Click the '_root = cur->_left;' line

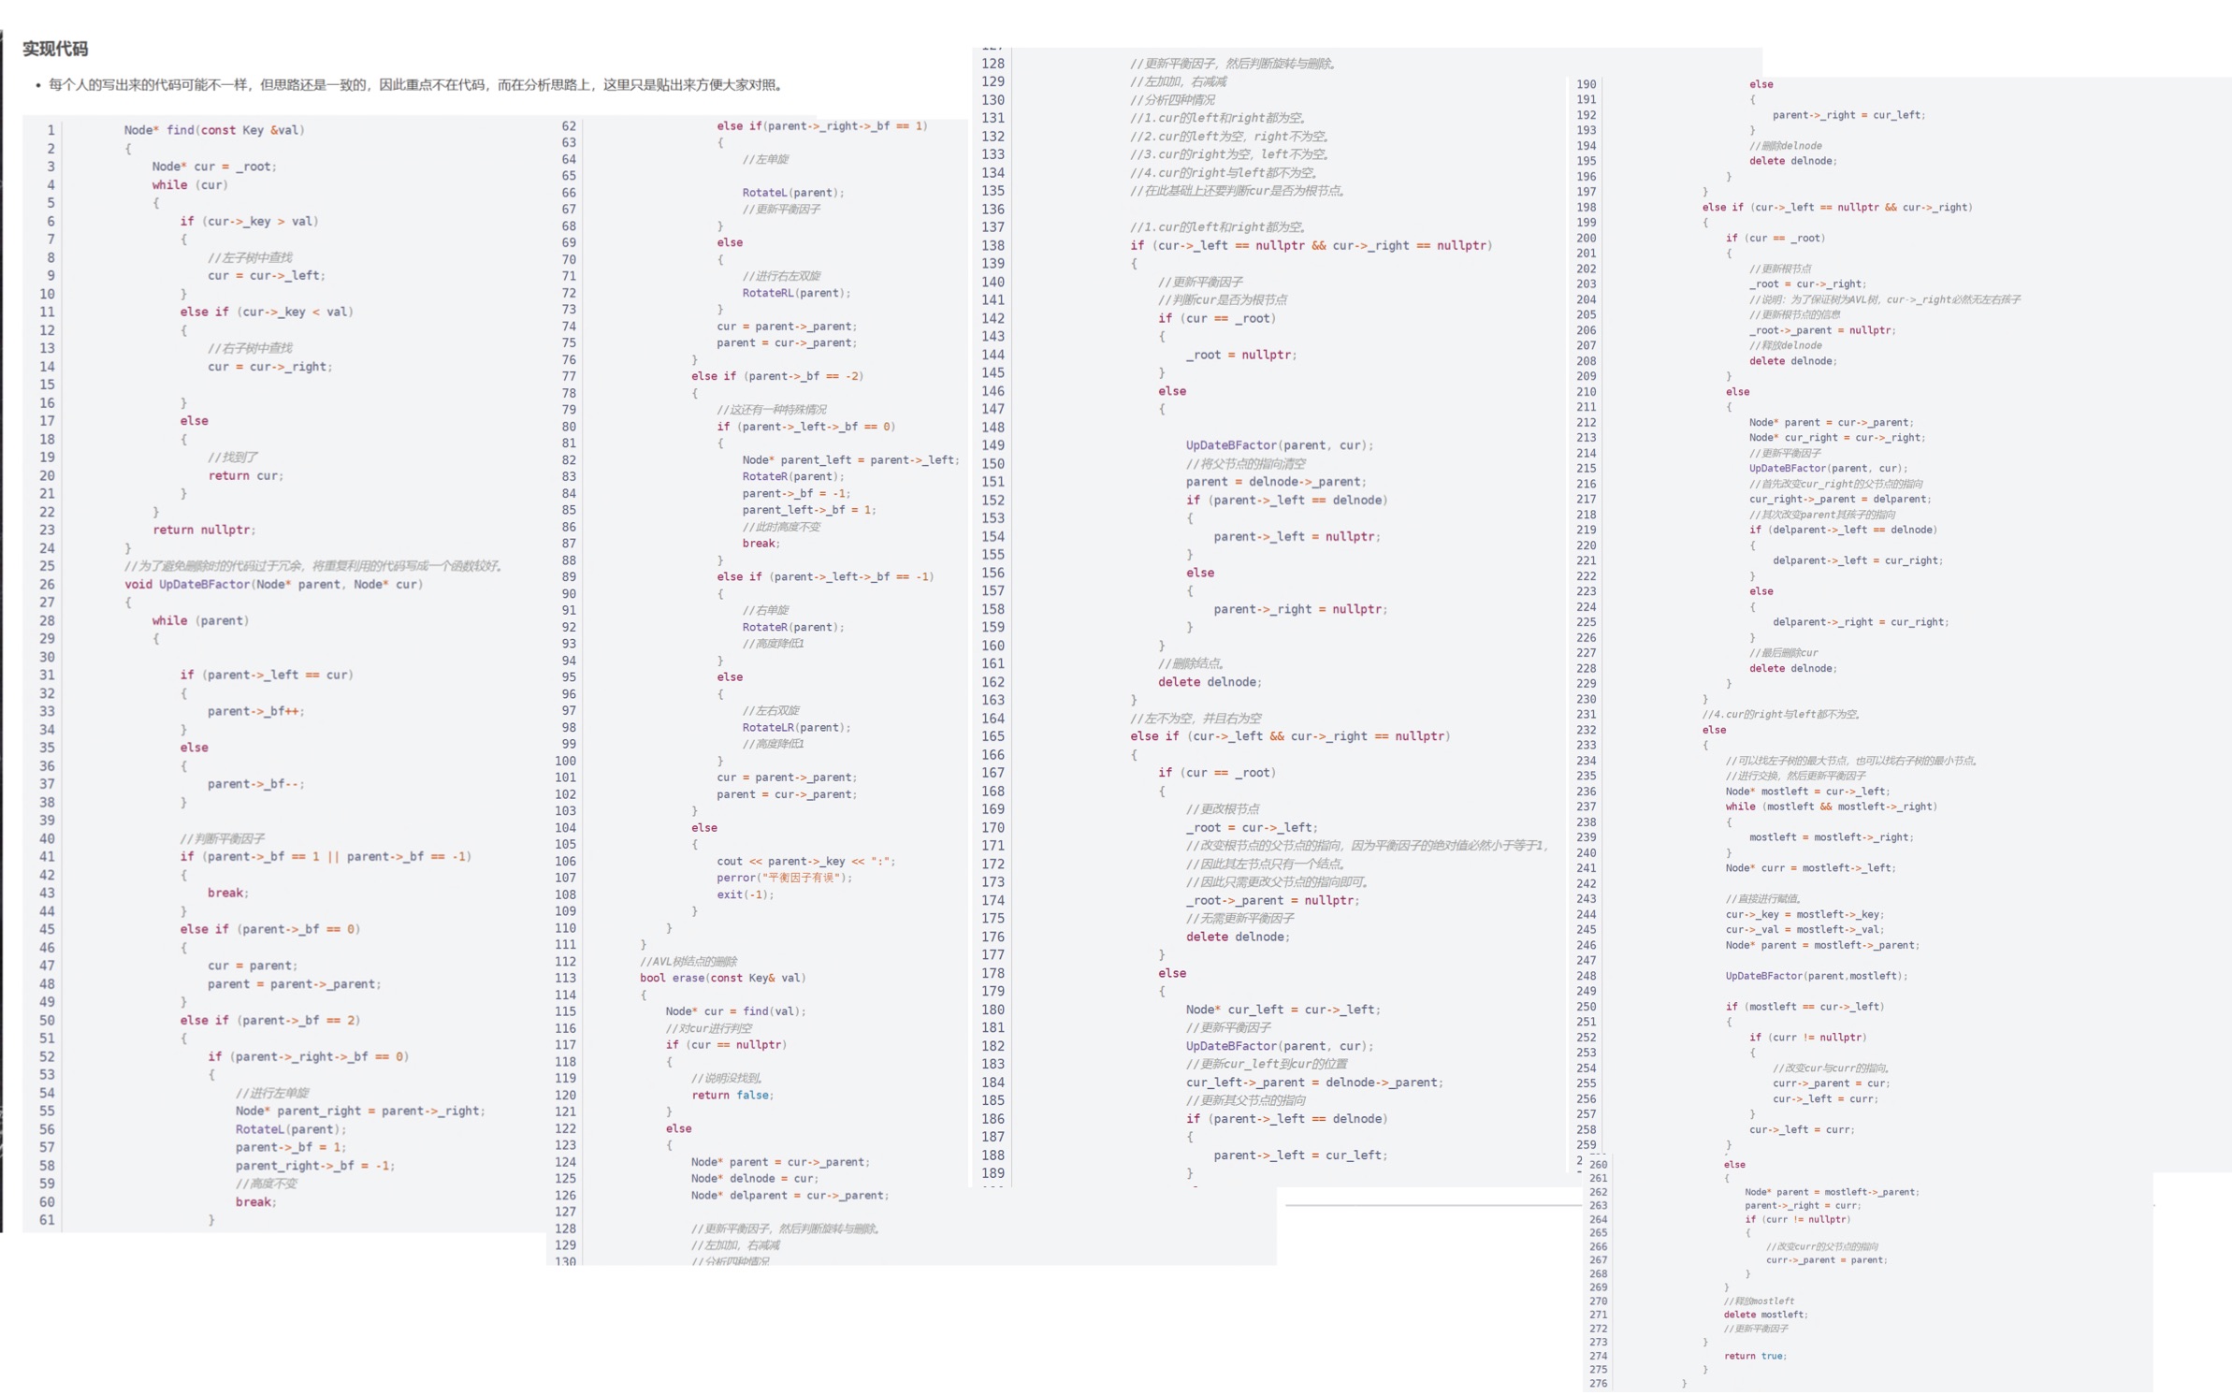click(x=1251, y=827)
